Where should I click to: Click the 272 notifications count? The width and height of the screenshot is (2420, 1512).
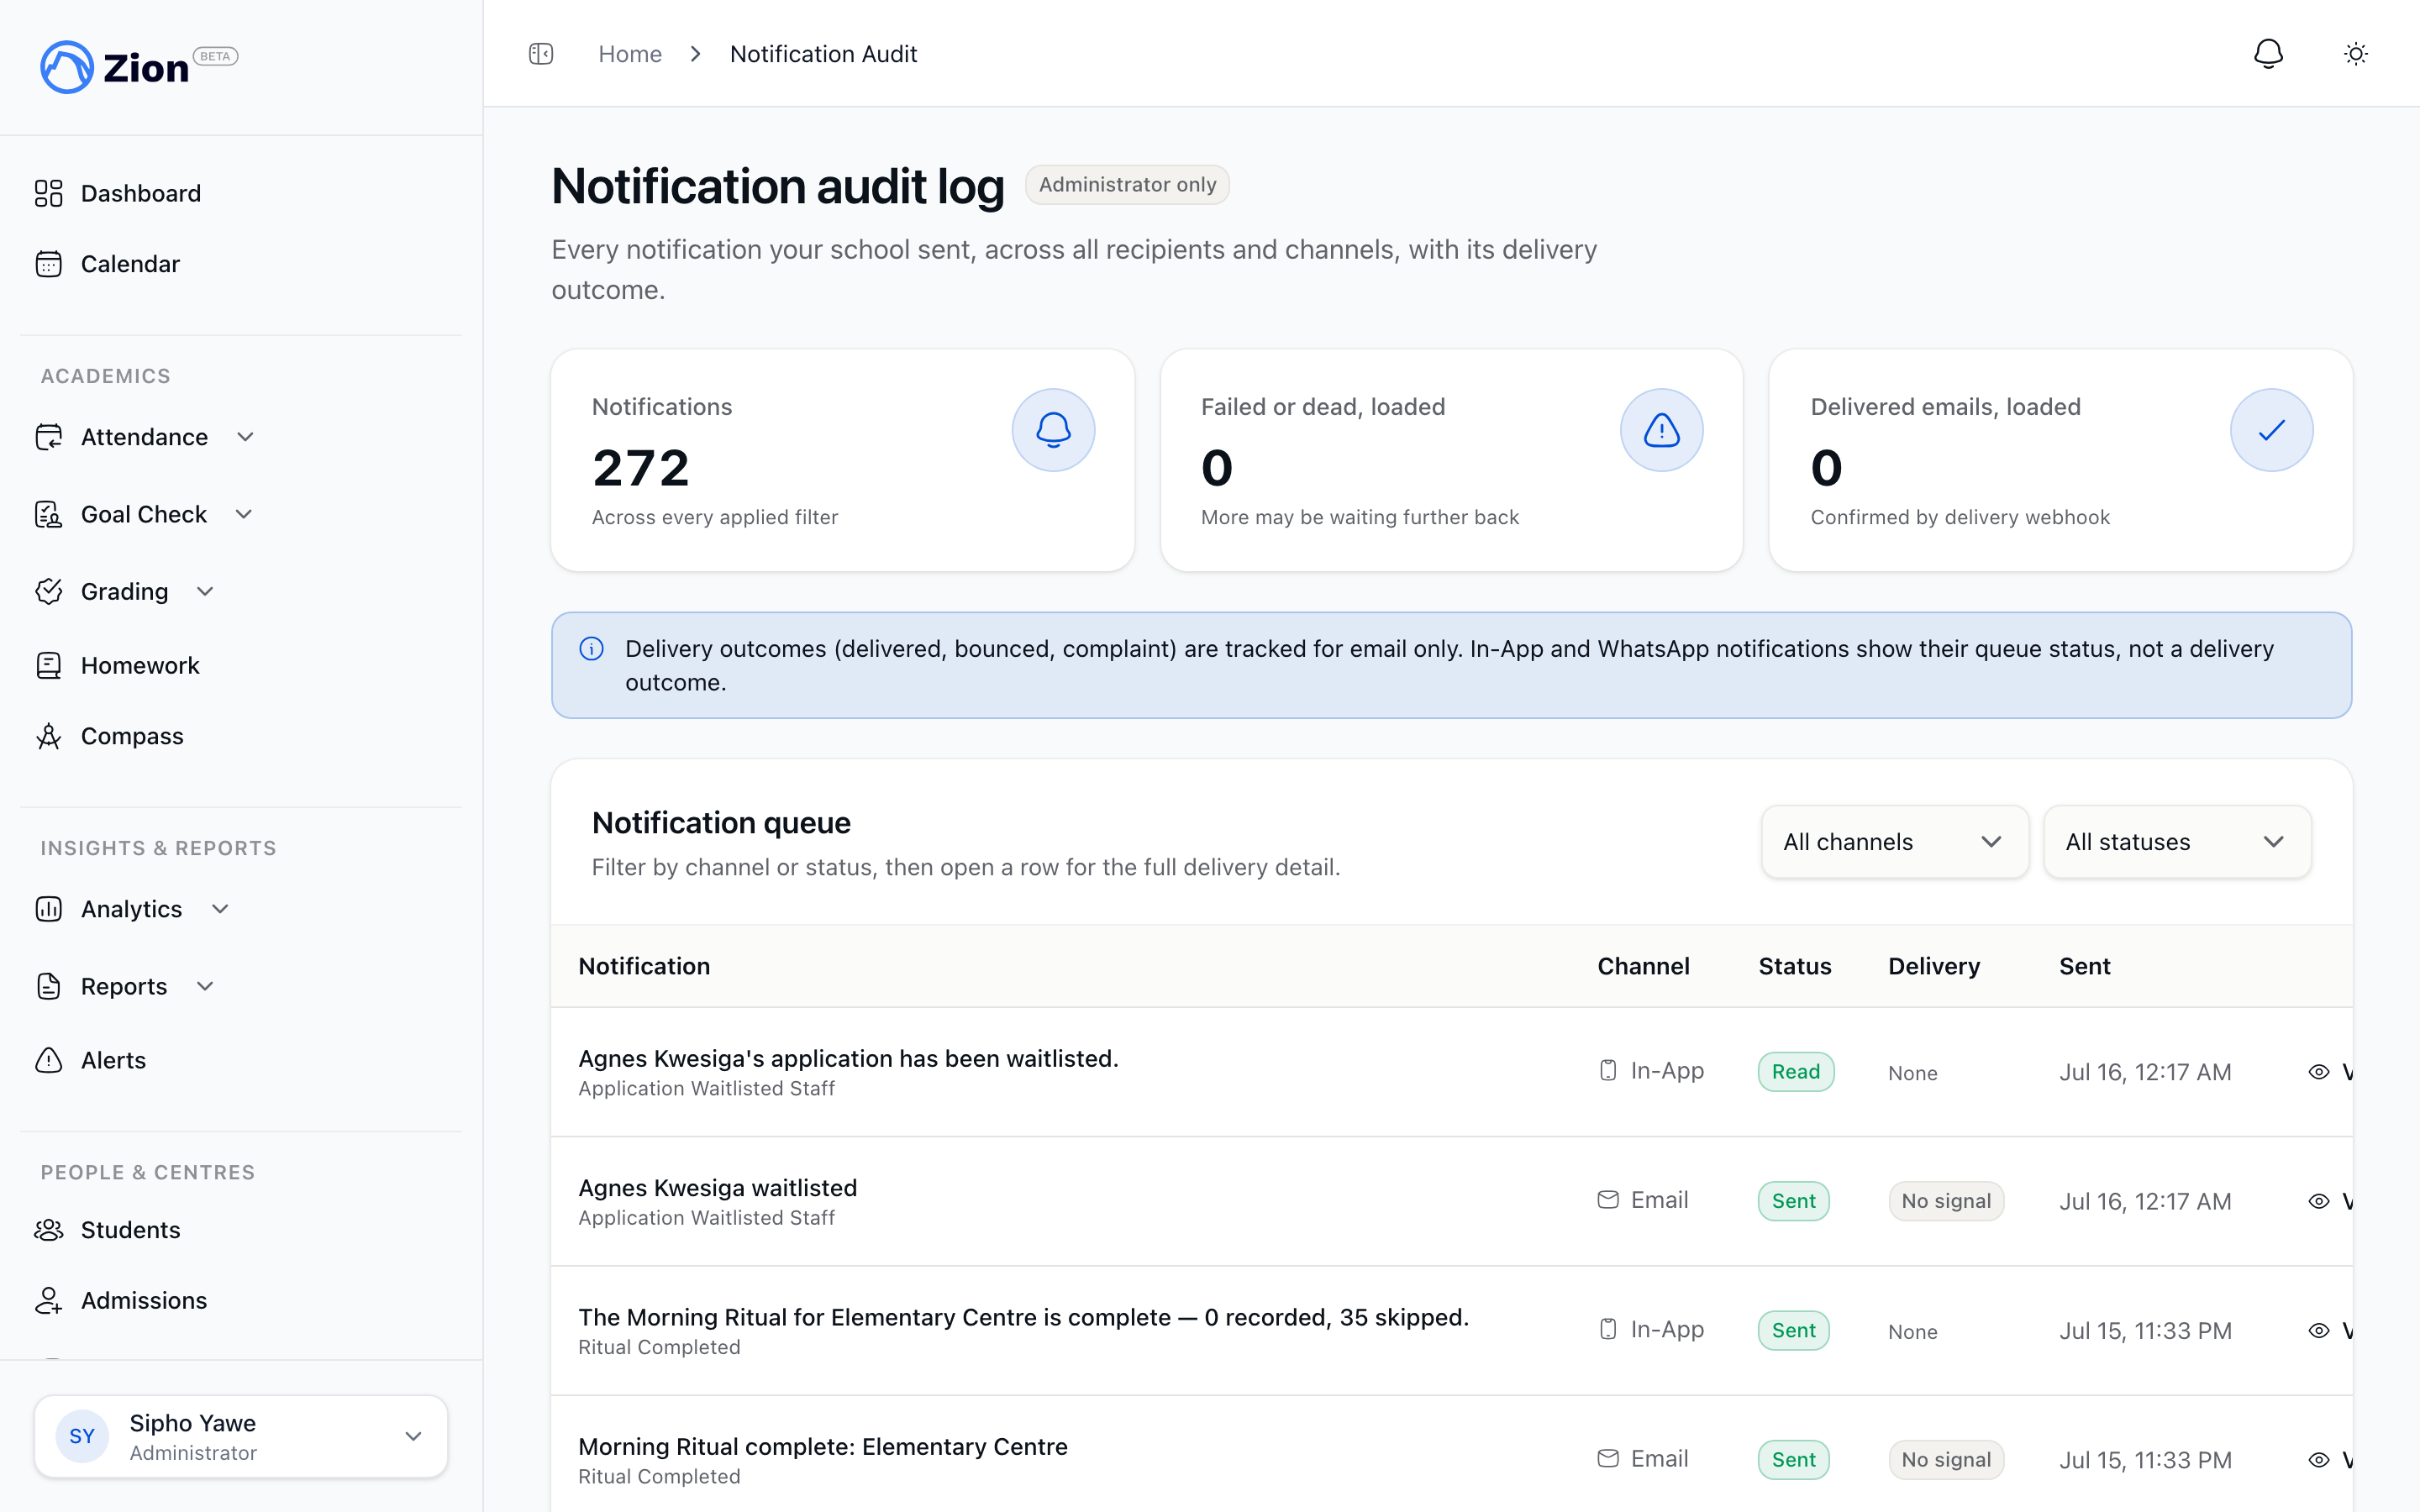[x=641, y=468]
